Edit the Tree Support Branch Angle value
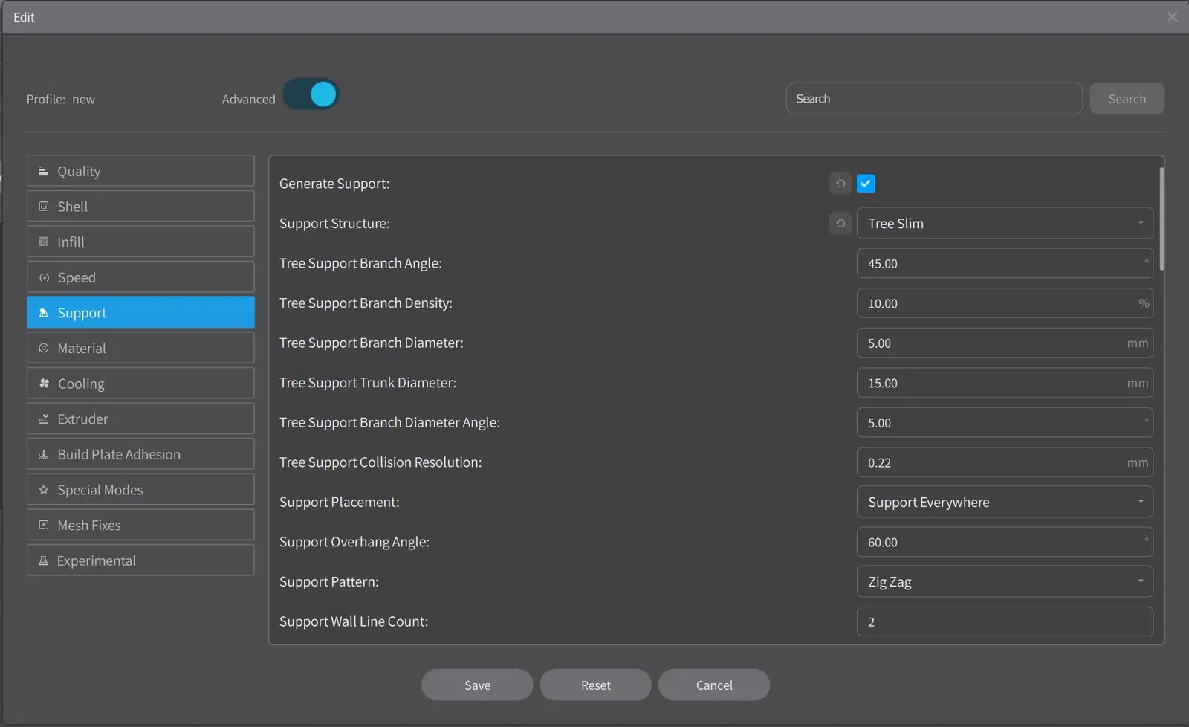1189x727 pixels. click(x=1005, y=263)
